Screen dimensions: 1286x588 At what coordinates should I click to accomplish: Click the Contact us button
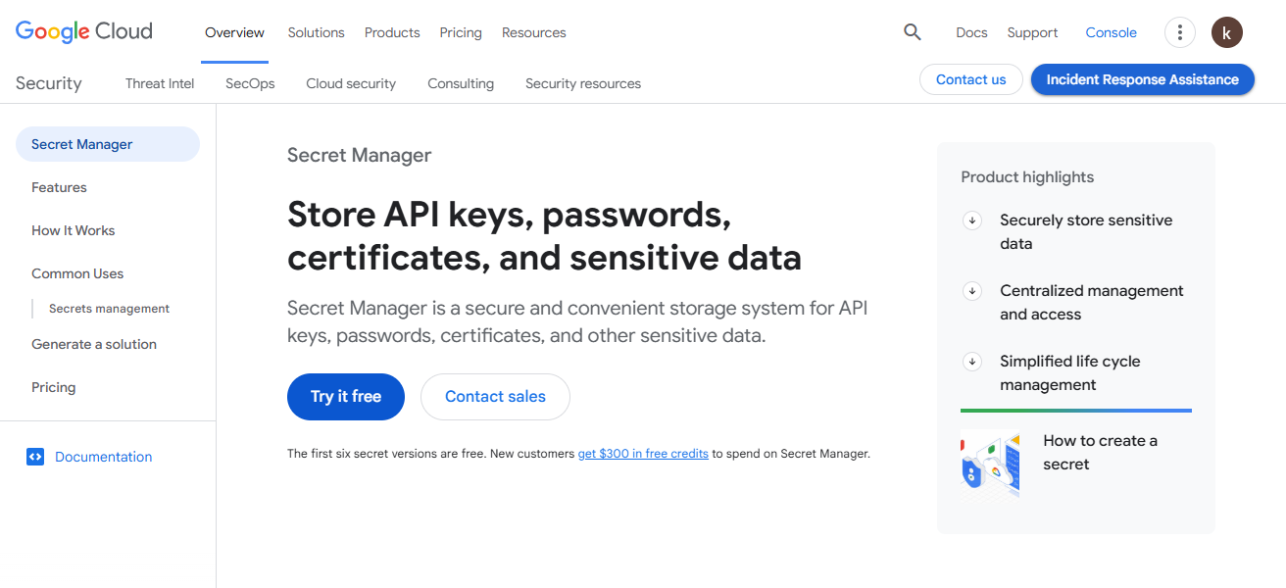(x=970, y=79)
